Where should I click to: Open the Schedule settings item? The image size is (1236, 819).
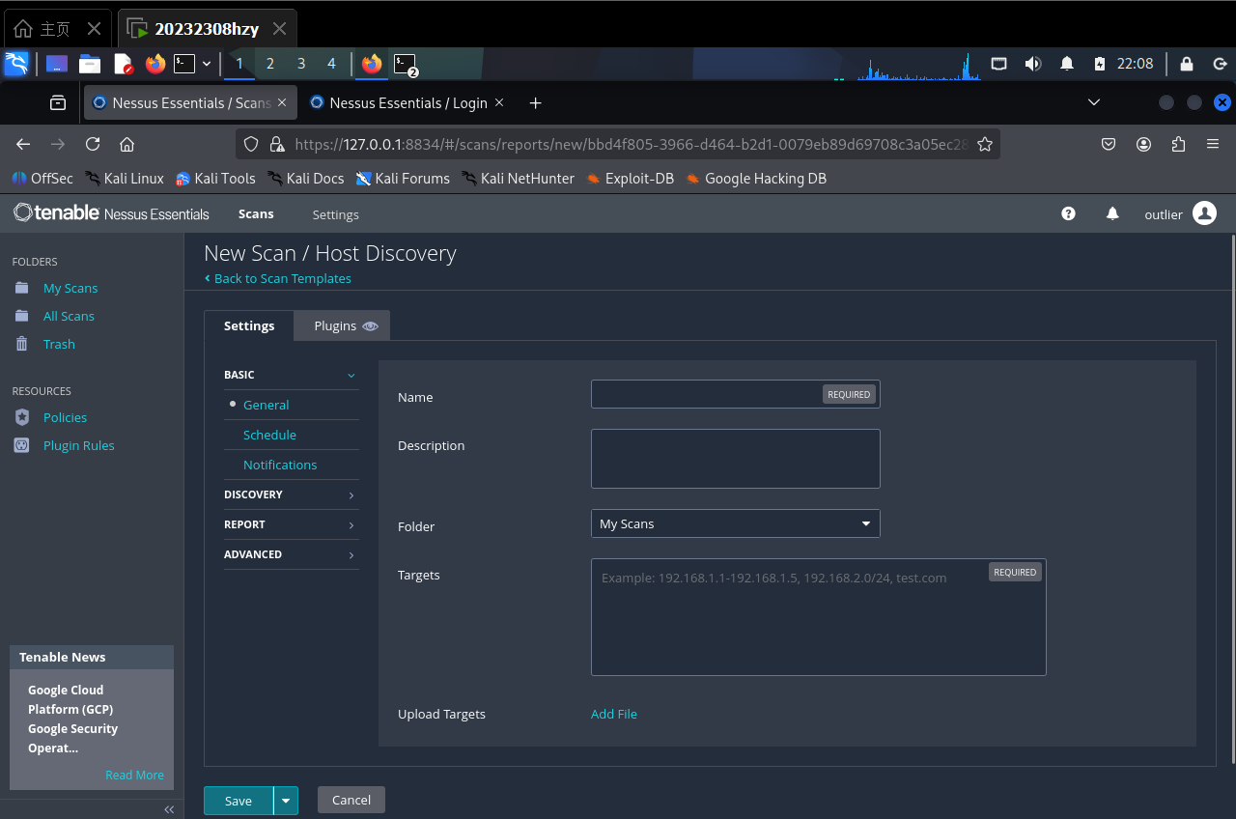click(x=269, y=435)
